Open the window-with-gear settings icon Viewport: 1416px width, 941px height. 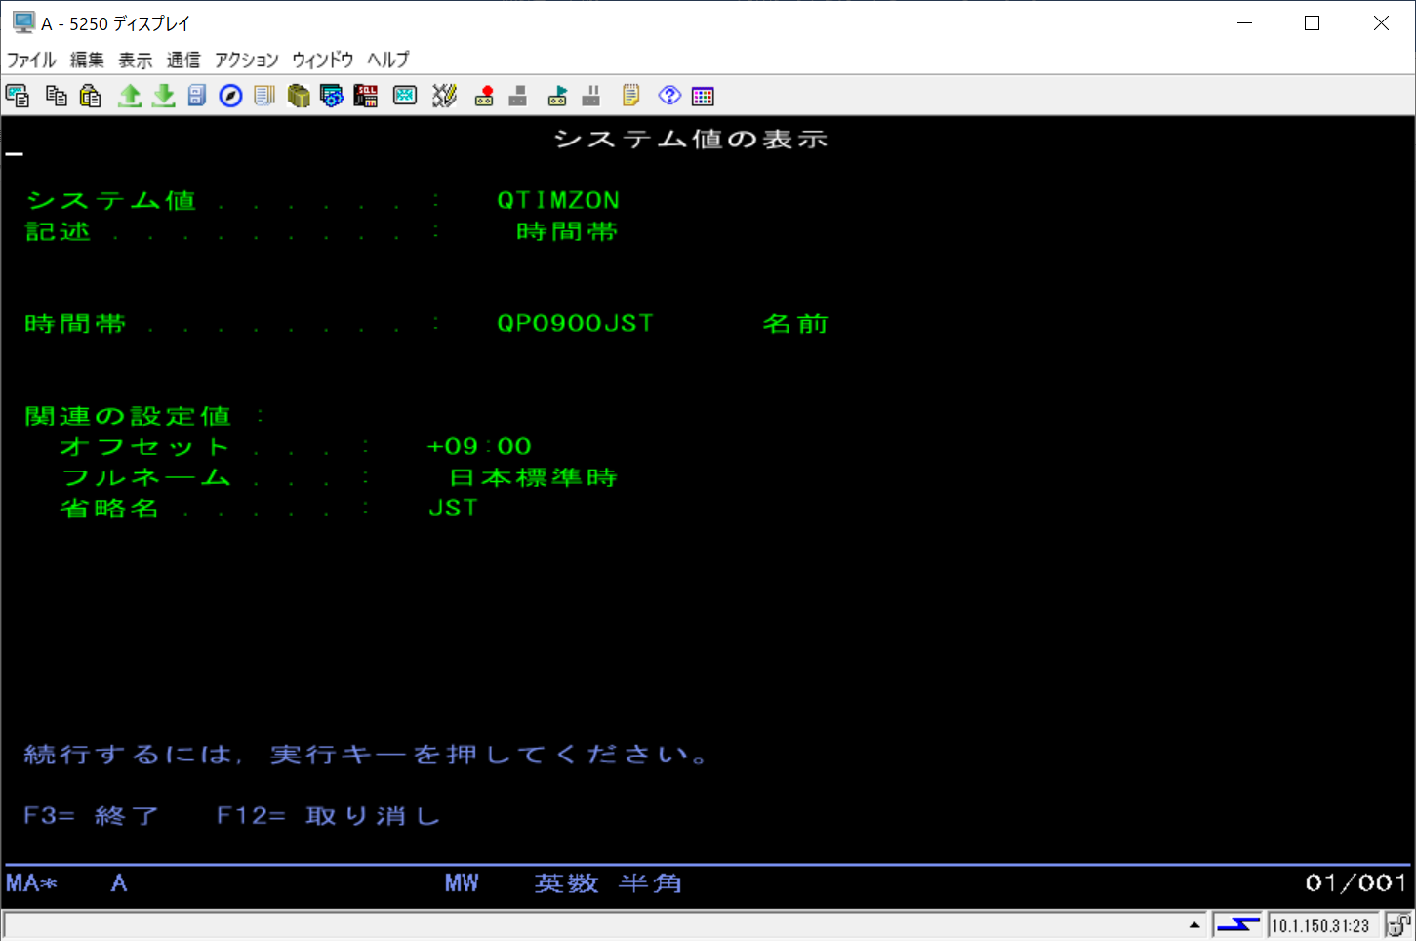(x=332, y=96)
